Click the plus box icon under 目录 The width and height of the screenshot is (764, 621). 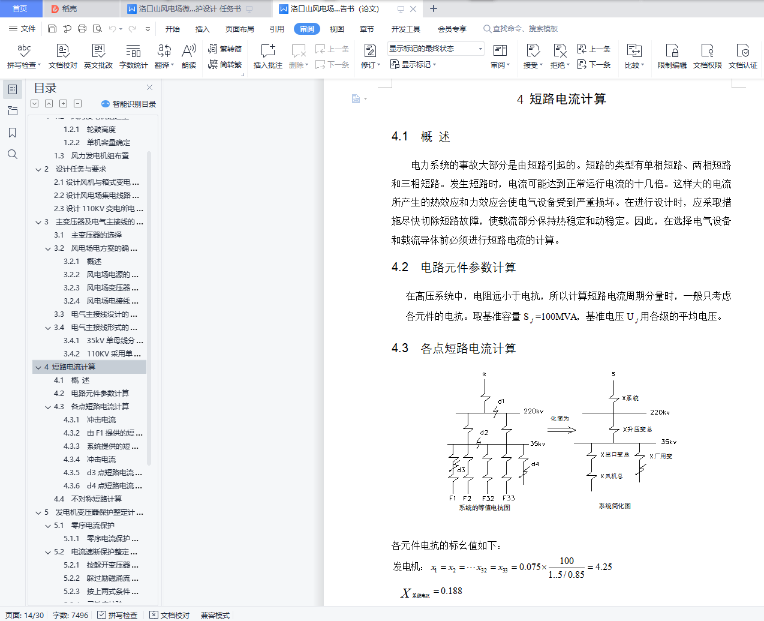coord(63,104)
